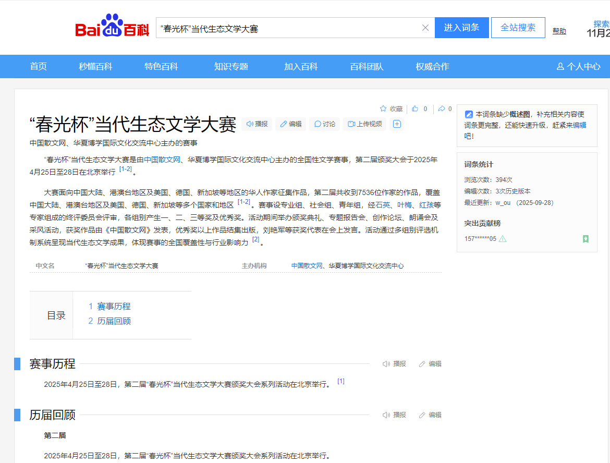
Task: Jump to 历届回顾 in the table of contents
Action: (x=114, y=321)
